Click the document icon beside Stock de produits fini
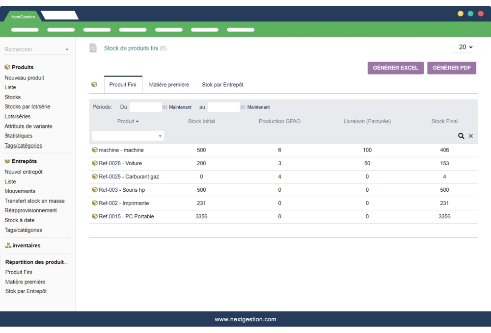491x333 pixels. pos(92,48)
